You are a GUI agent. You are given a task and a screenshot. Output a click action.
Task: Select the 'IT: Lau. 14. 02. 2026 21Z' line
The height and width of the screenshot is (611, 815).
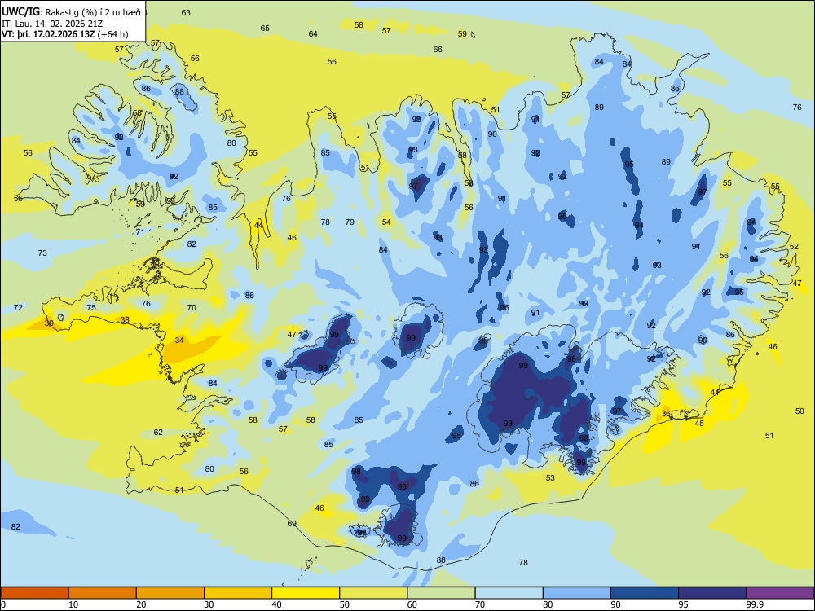point(52,24)
